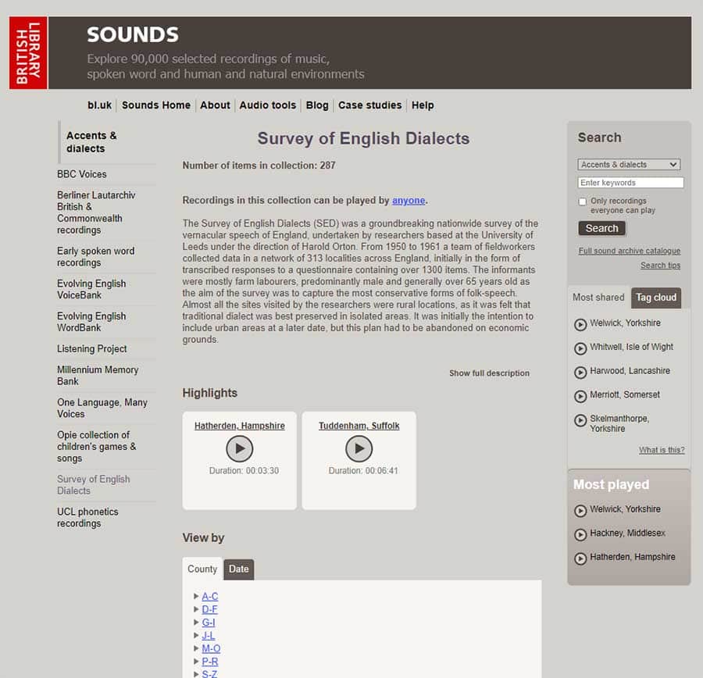Open the A-C county link
This screenshot has width=703, height=678.
coord(210,597)
